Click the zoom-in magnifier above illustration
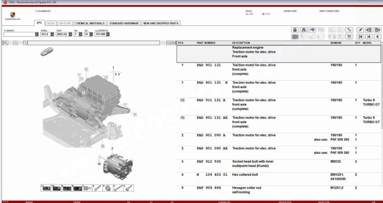Image resolution: width=383 pixels, height=203 pixels. click(x=5, y=43)
